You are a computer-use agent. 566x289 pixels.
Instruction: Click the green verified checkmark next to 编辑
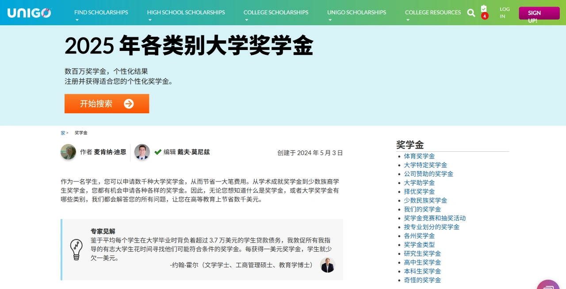pyautogui.click(x=158, y=152)
